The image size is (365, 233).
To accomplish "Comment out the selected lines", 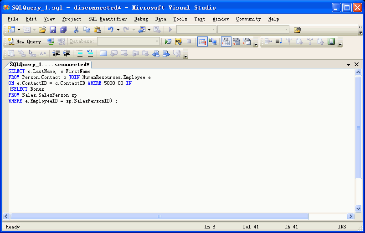I will 80,53.
